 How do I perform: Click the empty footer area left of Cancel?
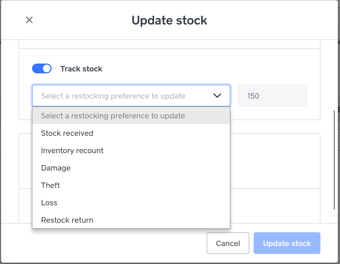109,243
